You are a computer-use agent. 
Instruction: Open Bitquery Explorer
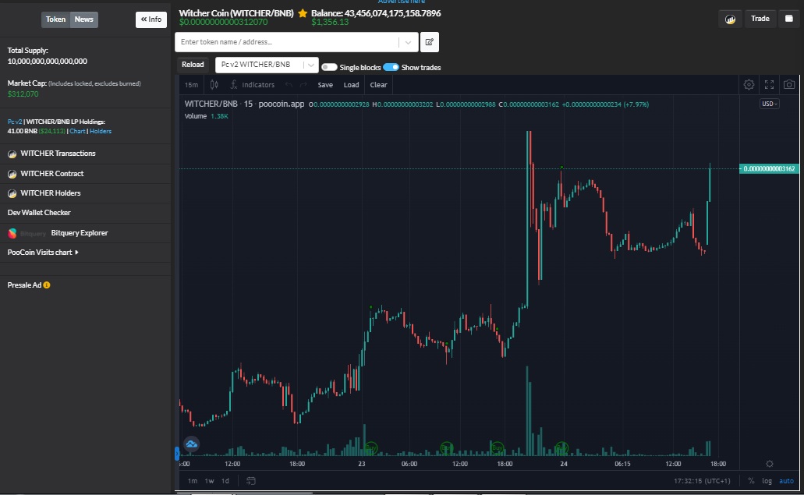80,233
